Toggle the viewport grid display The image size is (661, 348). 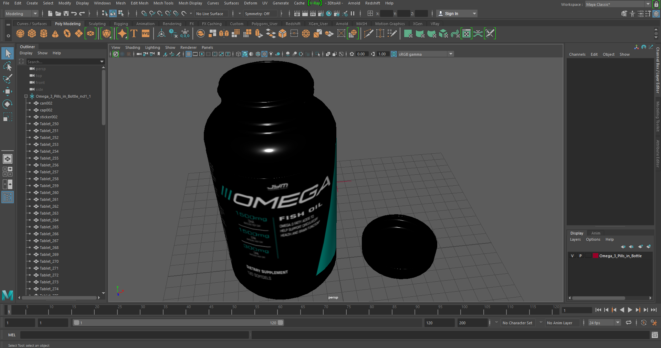[x=189, y=54]
